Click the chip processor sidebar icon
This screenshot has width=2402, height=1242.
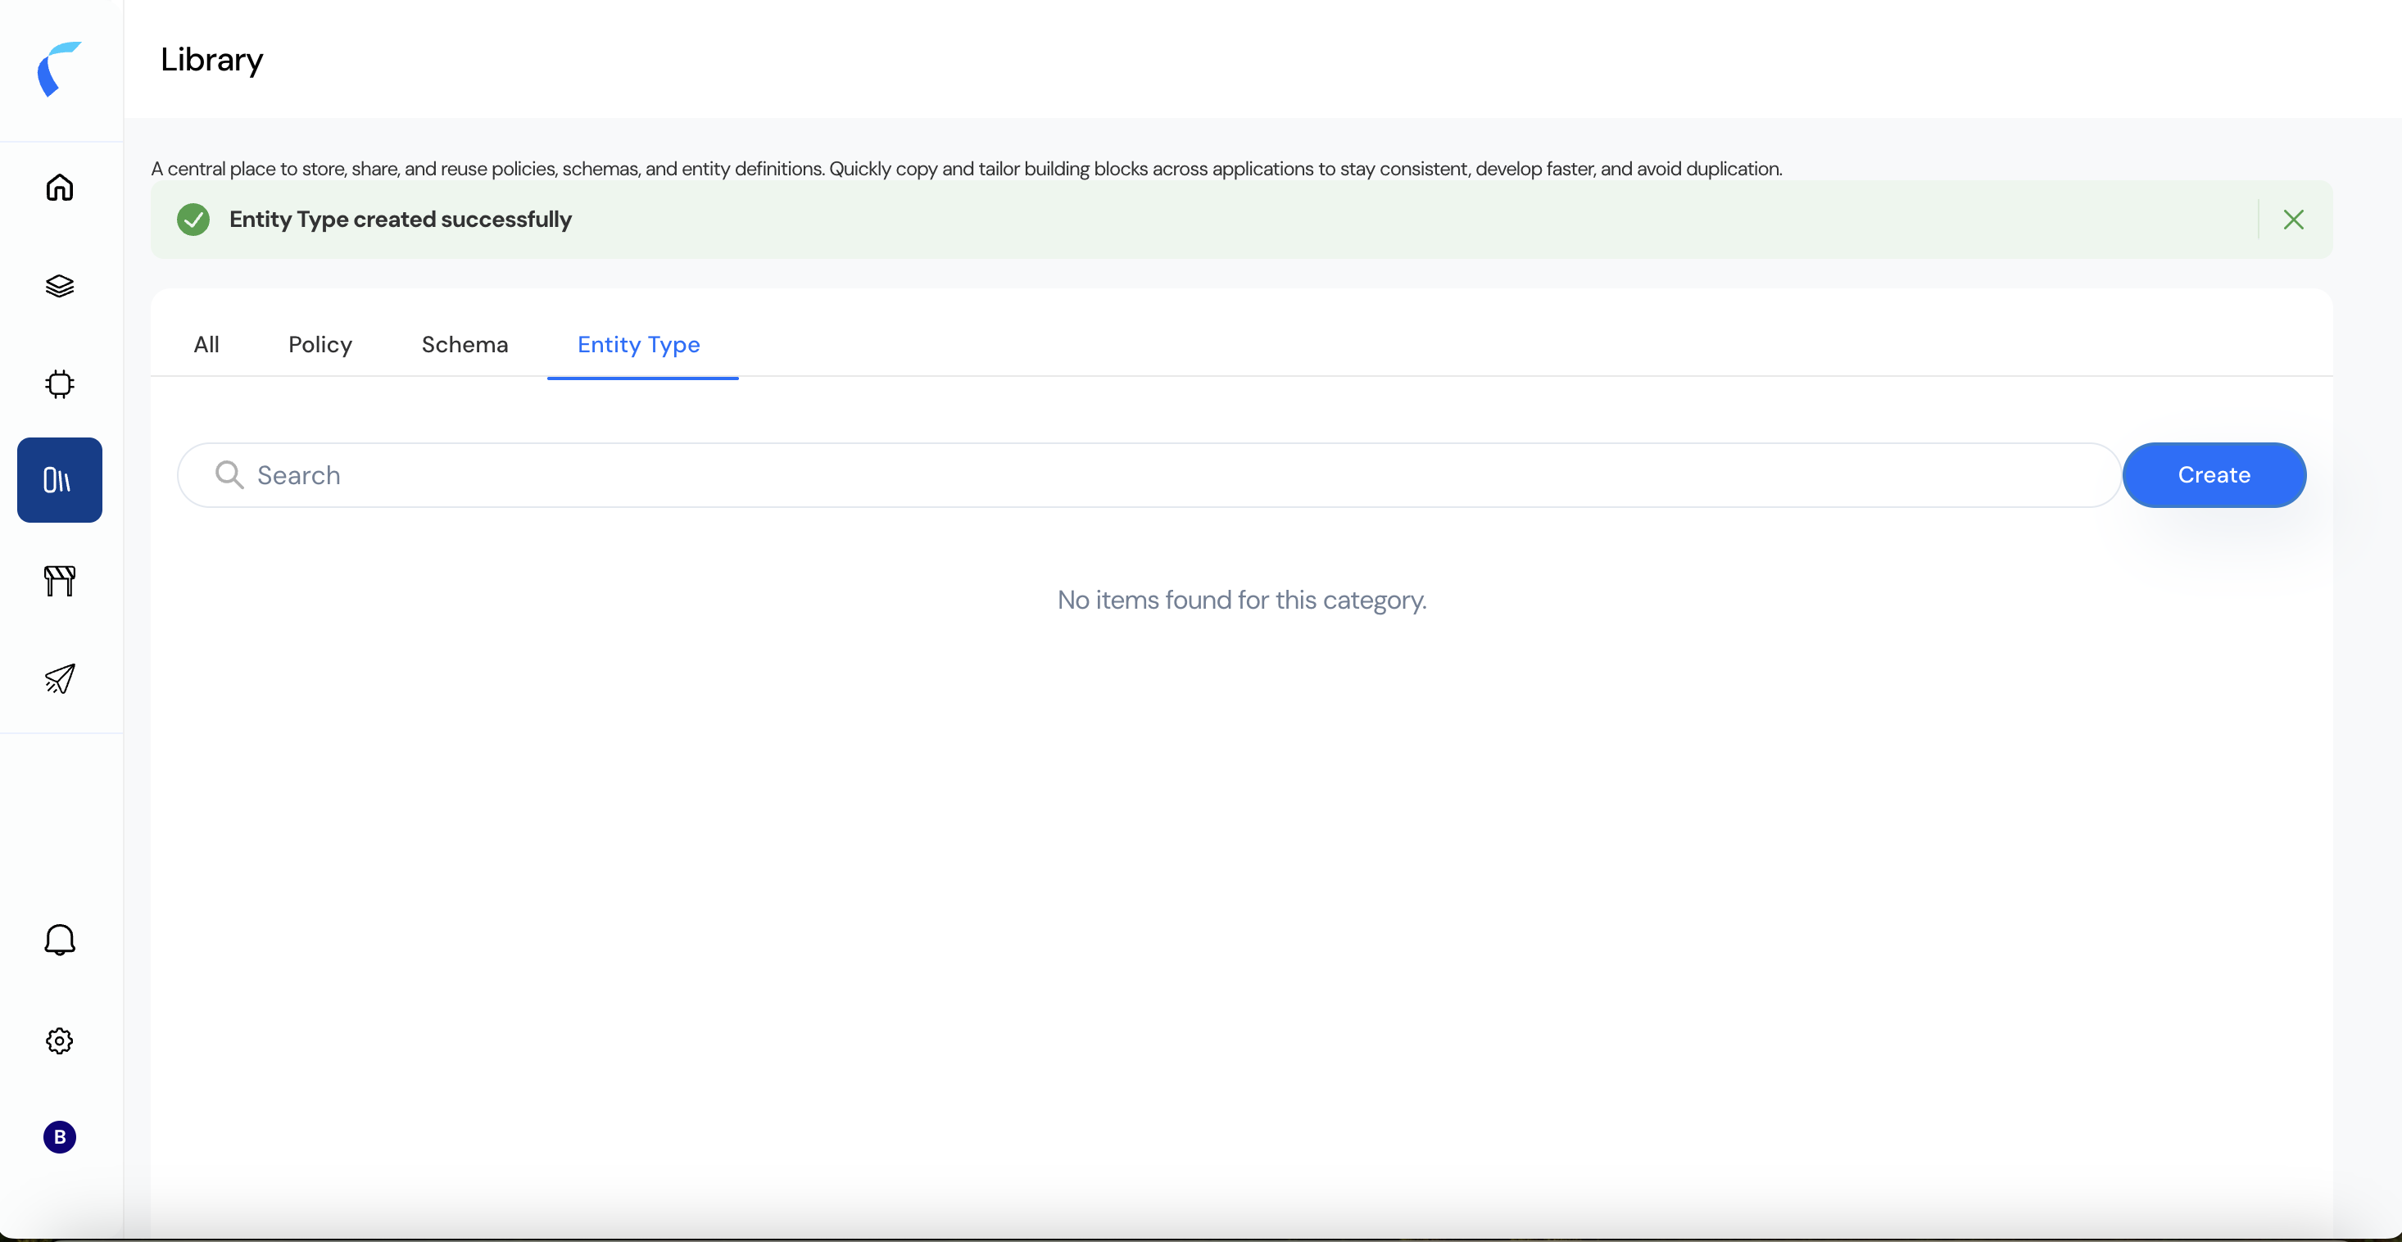(60, 384)
